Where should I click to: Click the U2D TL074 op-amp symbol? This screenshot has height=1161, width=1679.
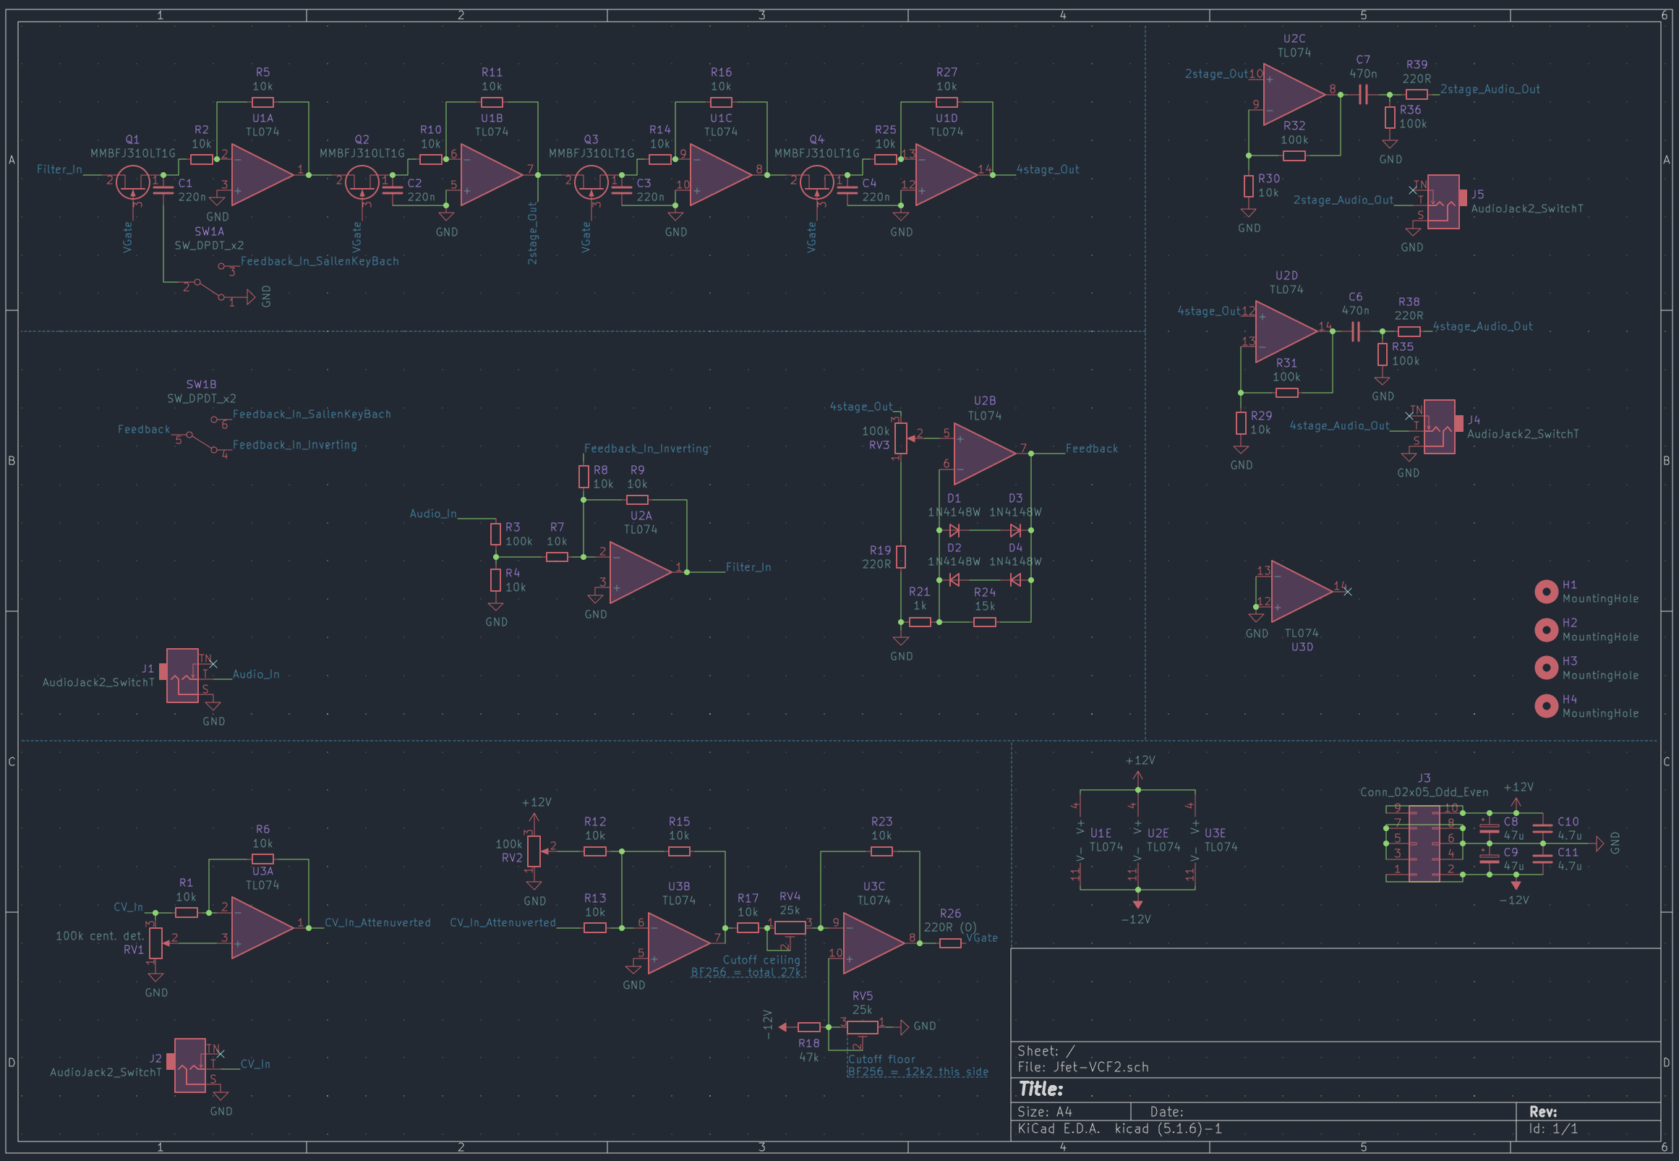point(1286,331)
